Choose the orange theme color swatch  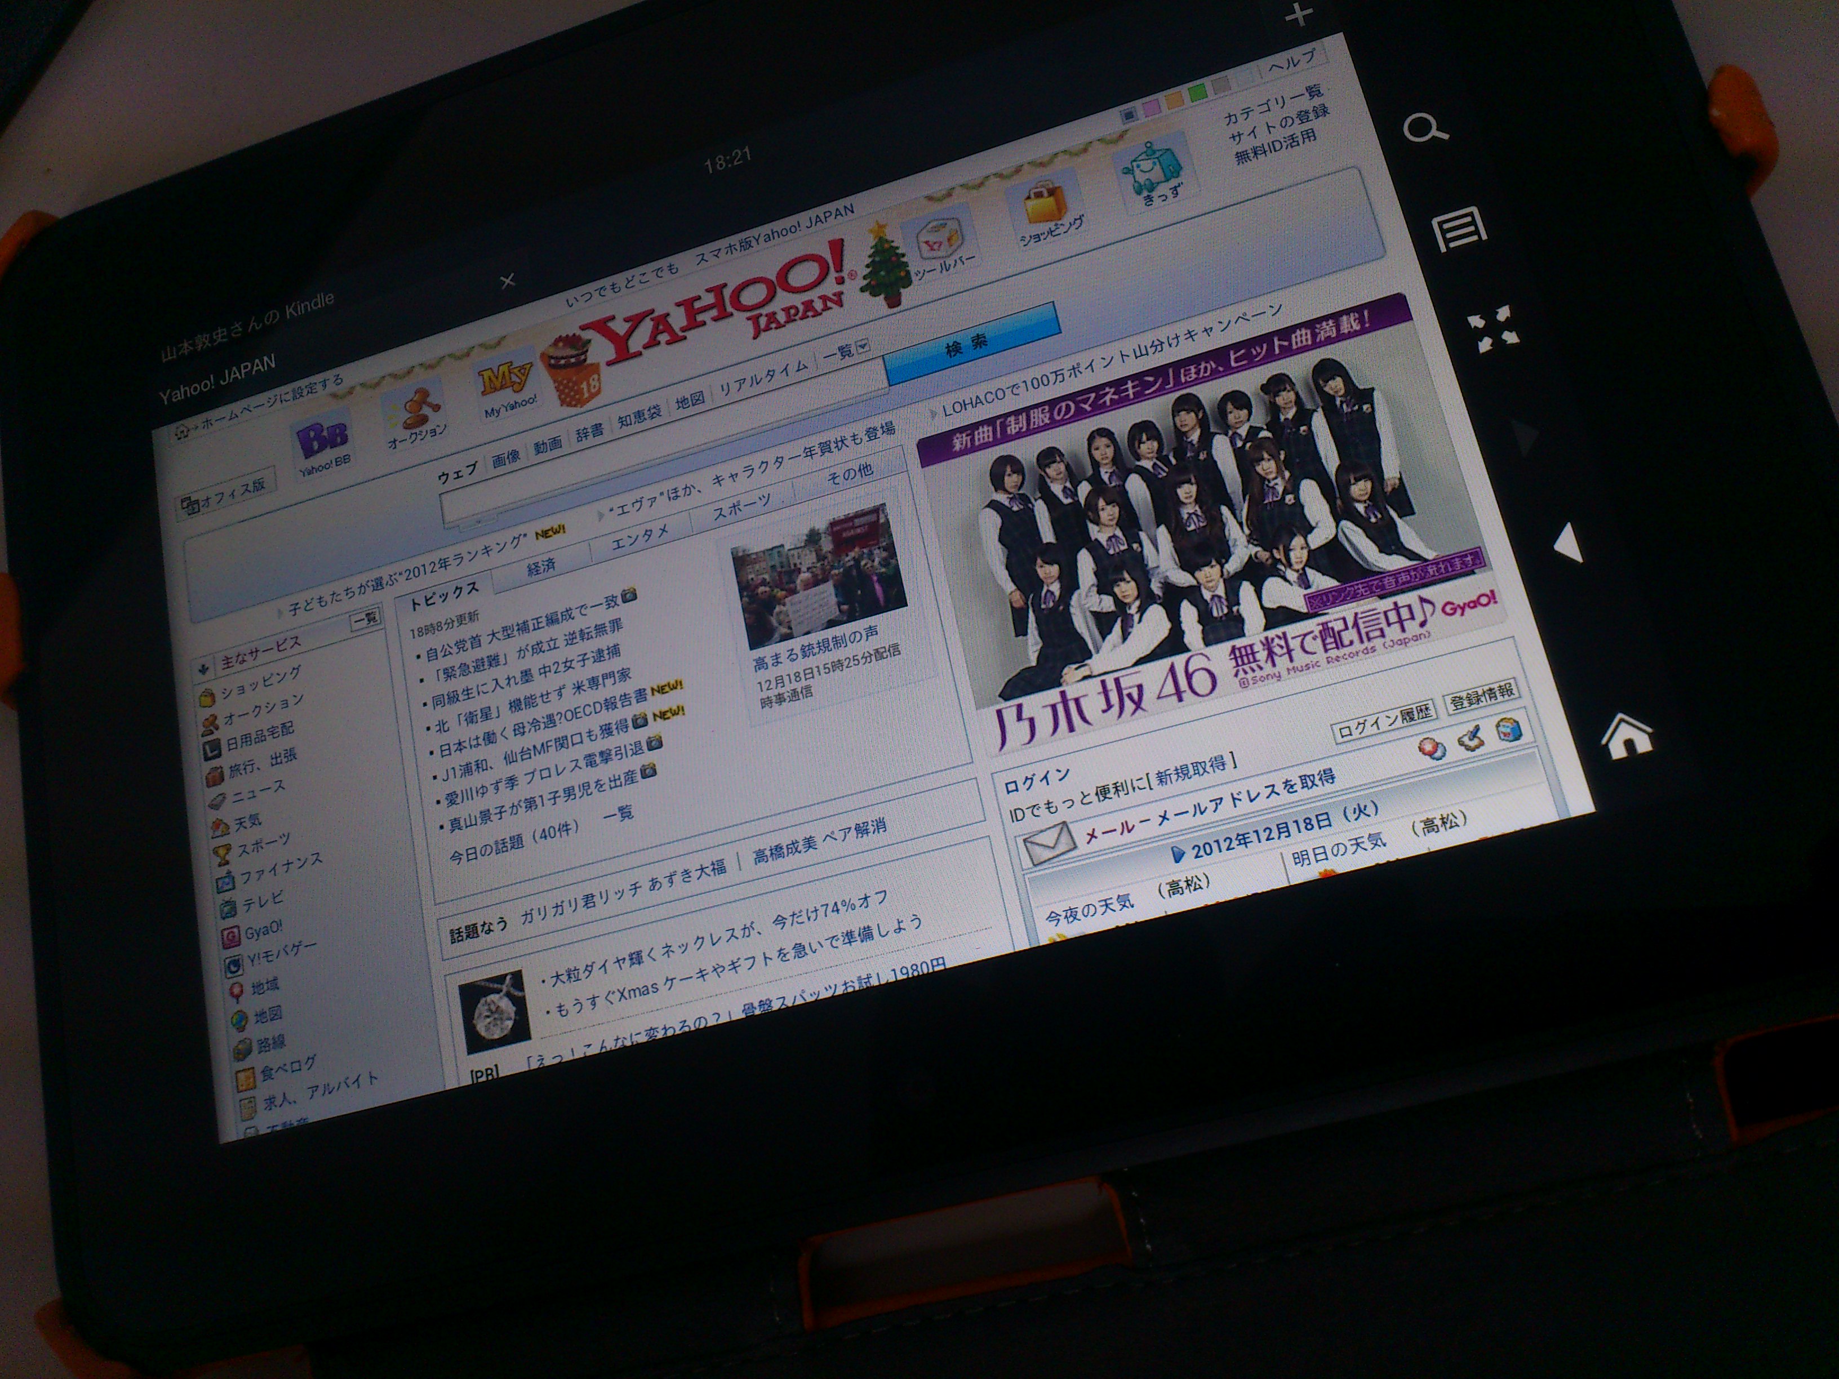[1173, 100]
